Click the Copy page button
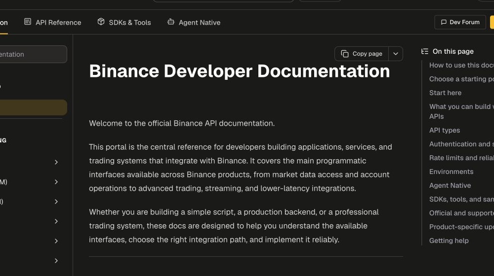 pos(362,54)
